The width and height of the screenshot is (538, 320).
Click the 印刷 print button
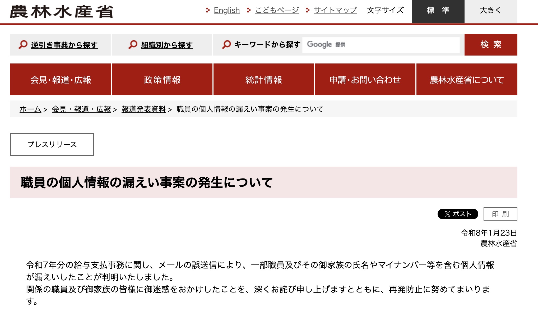tap(500, 214)
